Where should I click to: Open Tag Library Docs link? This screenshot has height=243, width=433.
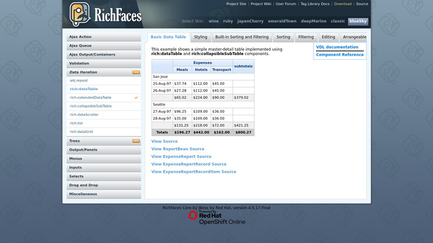point(315,4)
